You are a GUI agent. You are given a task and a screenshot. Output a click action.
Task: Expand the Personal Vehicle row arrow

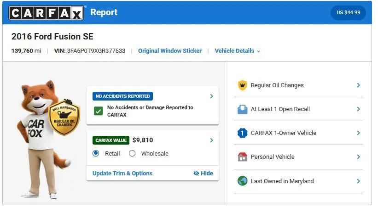(359, 157)
